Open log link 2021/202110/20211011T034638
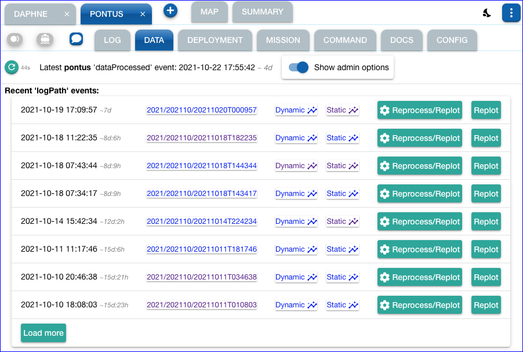The image size is (523, 352). pos(201,277)
